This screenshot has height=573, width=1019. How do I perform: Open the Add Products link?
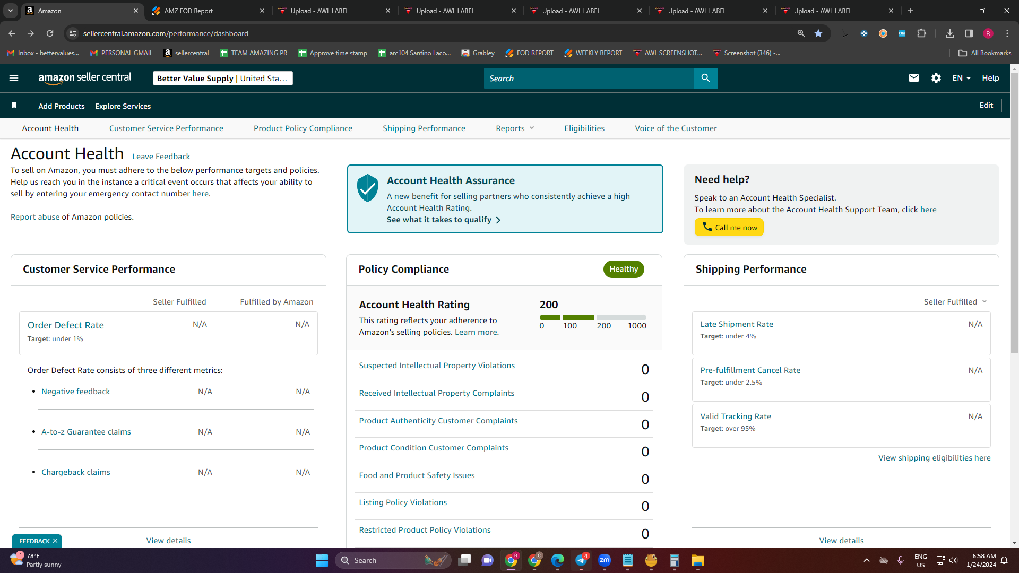(x=62, y=106)
